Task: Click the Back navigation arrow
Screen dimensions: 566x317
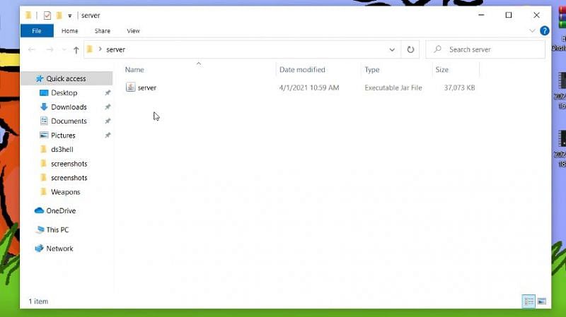Action: (x=31, y=49)
